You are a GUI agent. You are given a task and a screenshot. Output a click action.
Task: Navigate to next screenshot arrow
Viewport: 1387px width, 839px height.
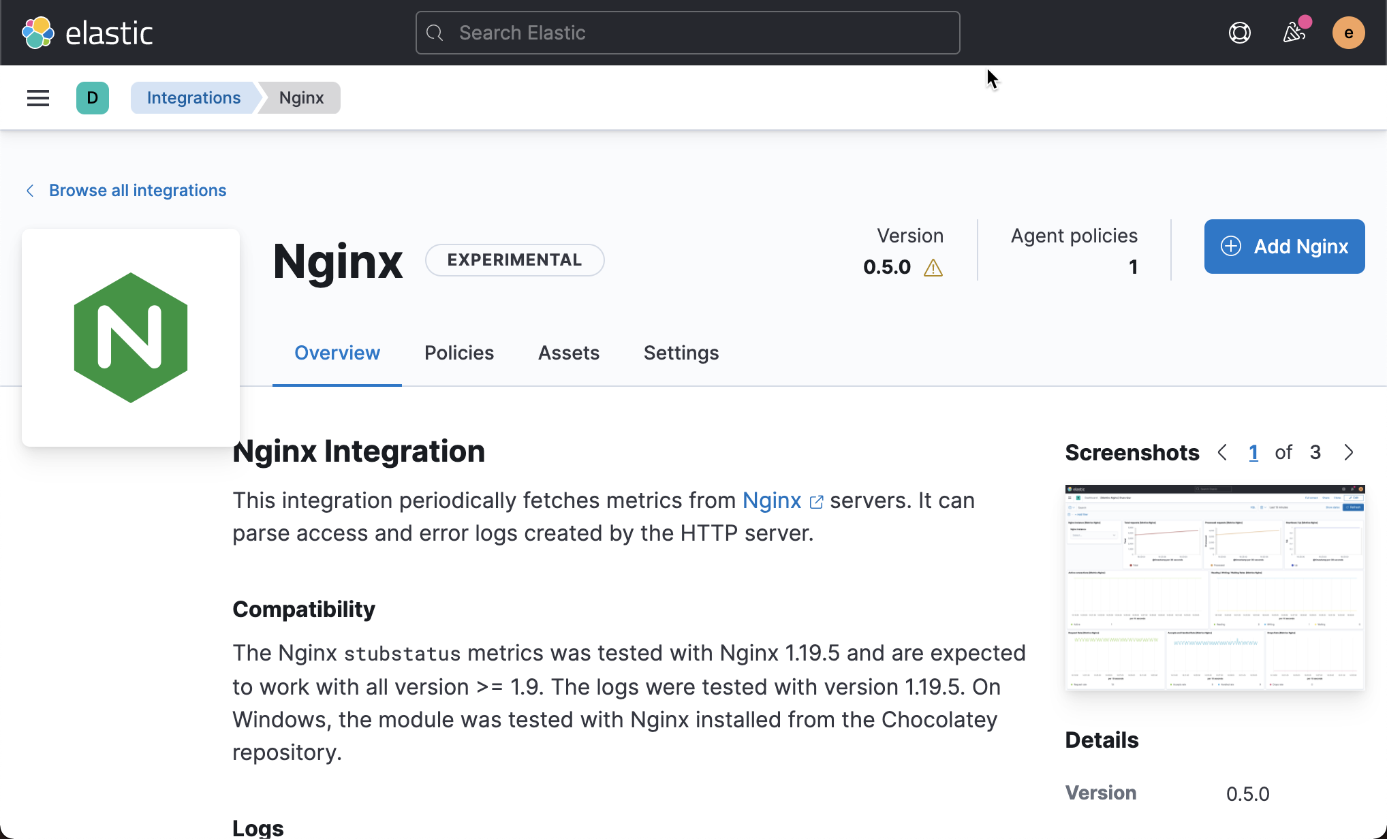click(x=1350, y=453)
